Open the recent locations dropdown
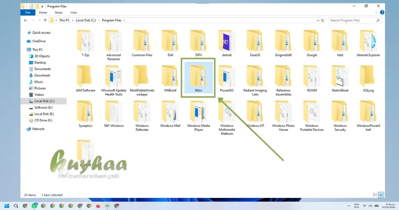The image size is (399, 210). (39, 20)
